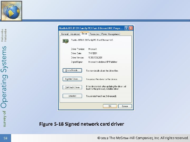Select the Microsoft driver provider value
Viewport: 190px width, 142px height.
(x=93, y=49)
